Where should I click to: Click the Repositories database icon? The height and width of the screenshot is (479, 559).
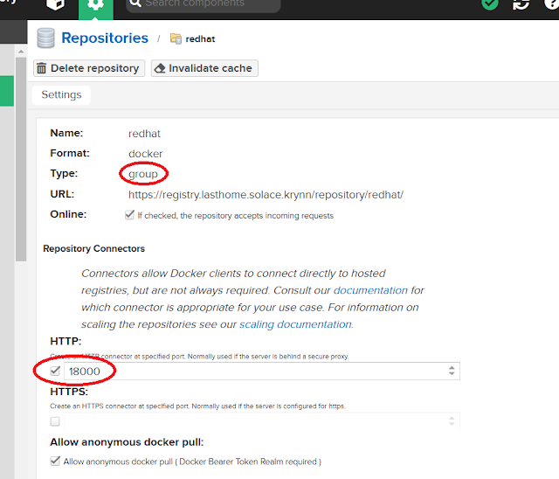point(46,38)
